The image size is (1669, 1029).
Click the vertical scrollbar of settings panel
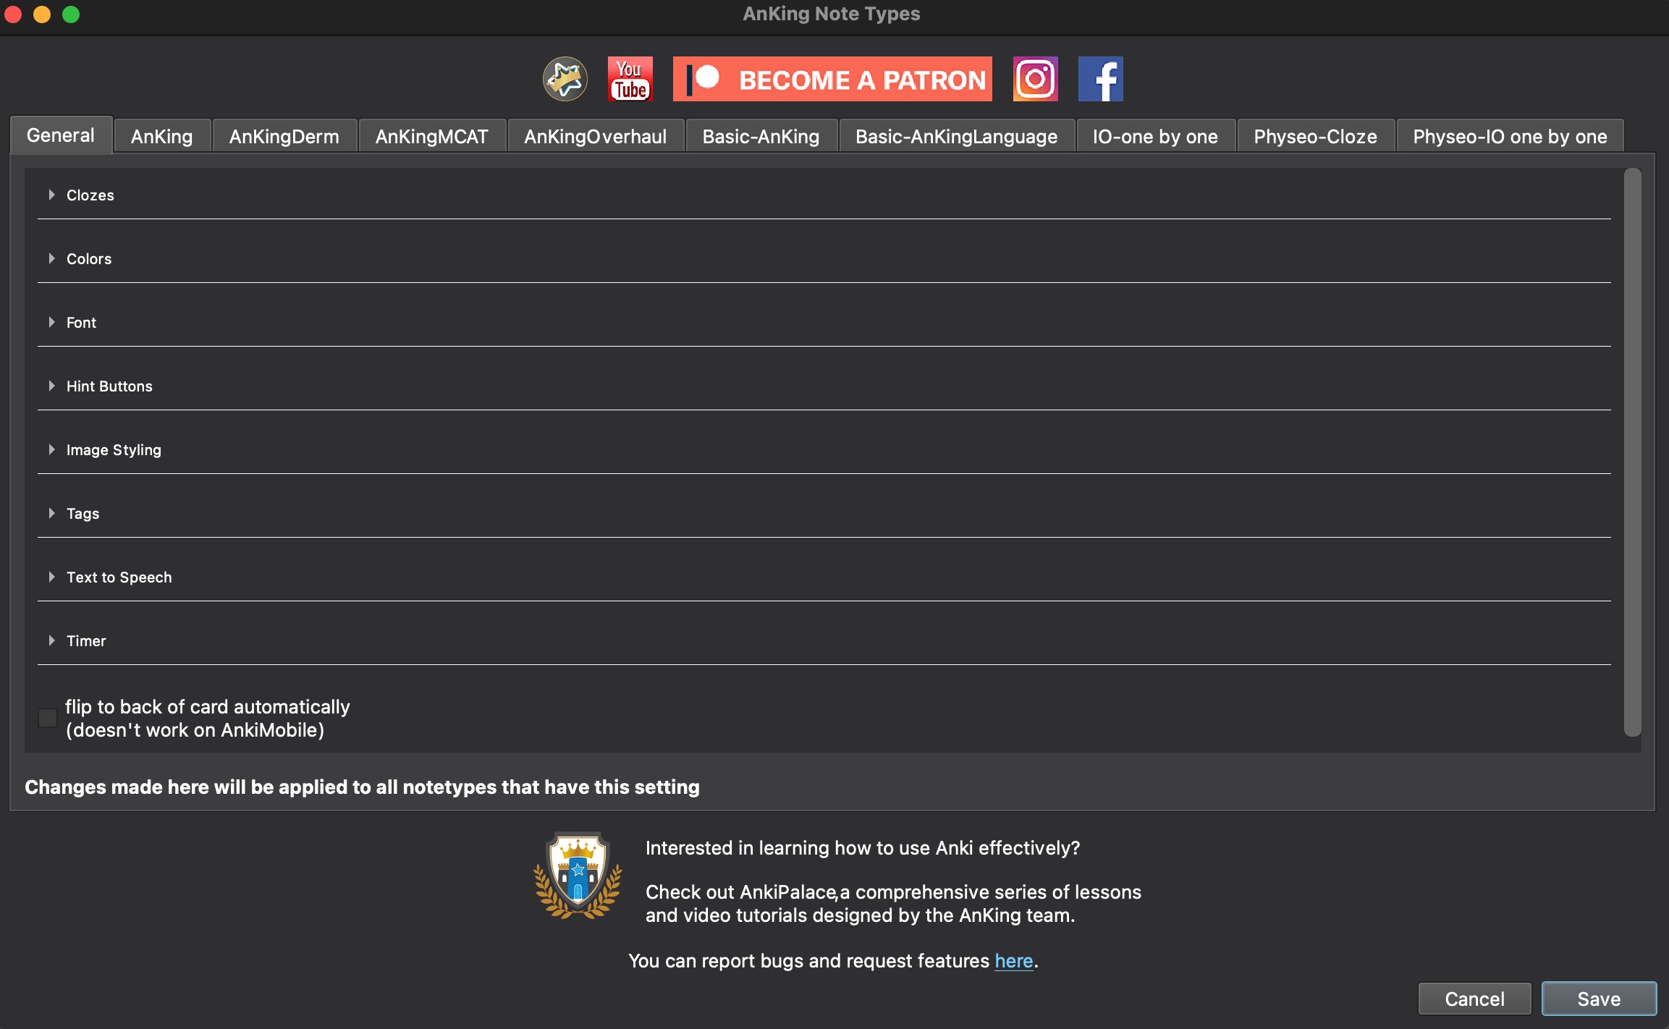(1632, 452)
